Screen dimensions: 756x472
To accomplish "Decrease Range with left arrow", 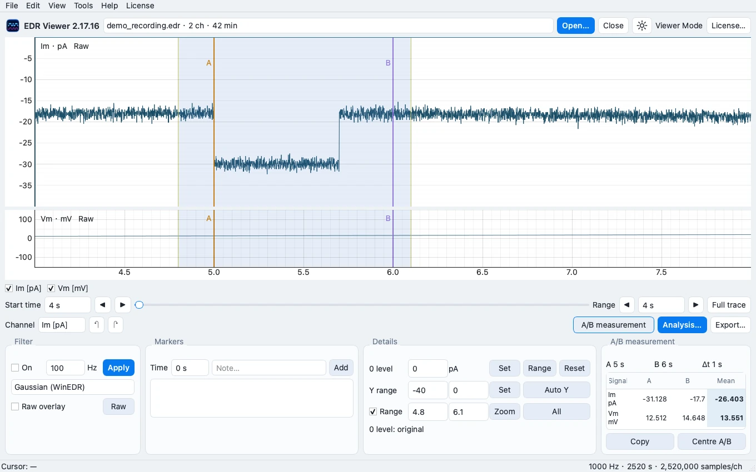I will [627, 305].
